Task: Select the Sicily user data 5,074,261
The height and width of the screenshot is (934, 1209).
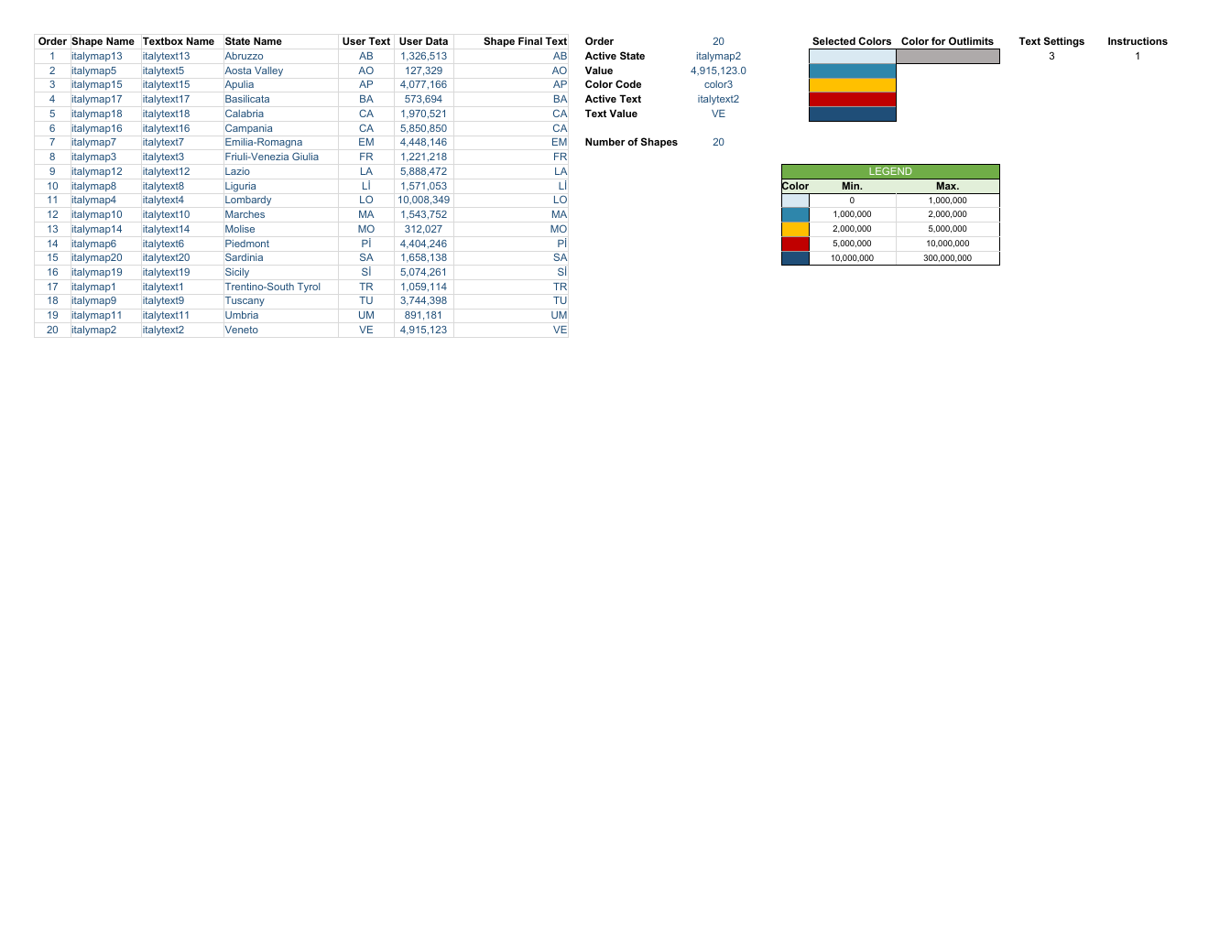Action: tap(424, 272)
